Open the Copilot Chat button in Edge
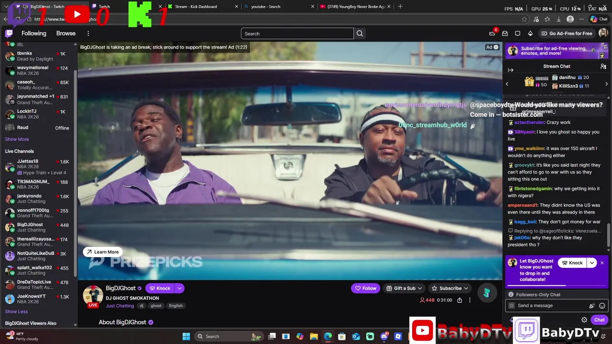 (x=599, y=19)
